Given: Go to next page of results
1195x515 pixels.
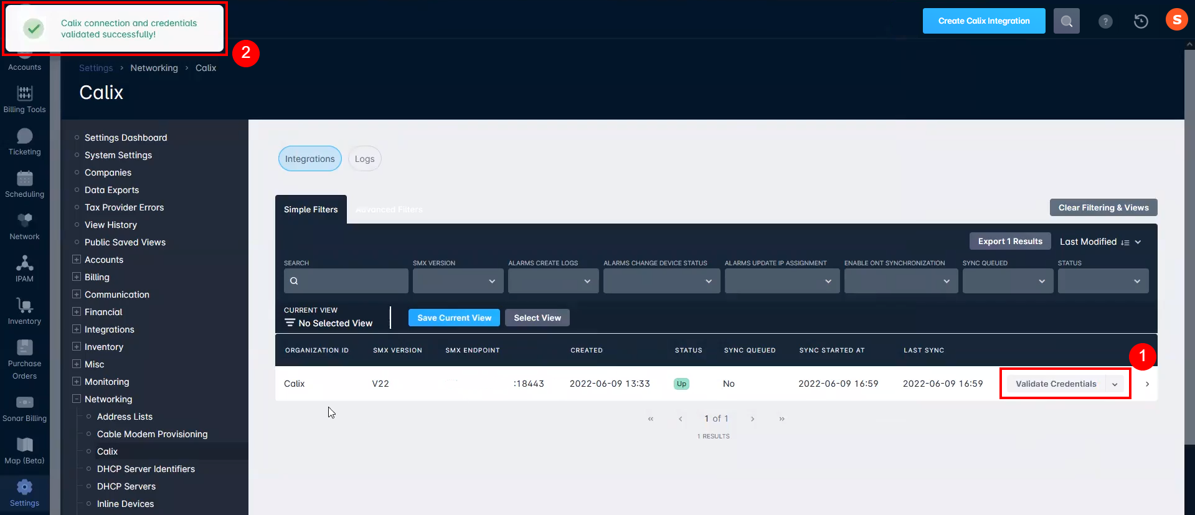Looking at the screenshot, I should [x=752, y=418].
